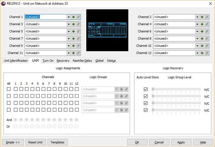
Task: Check channel 12 box in second logic row
Action: click(x=77, y=96)
